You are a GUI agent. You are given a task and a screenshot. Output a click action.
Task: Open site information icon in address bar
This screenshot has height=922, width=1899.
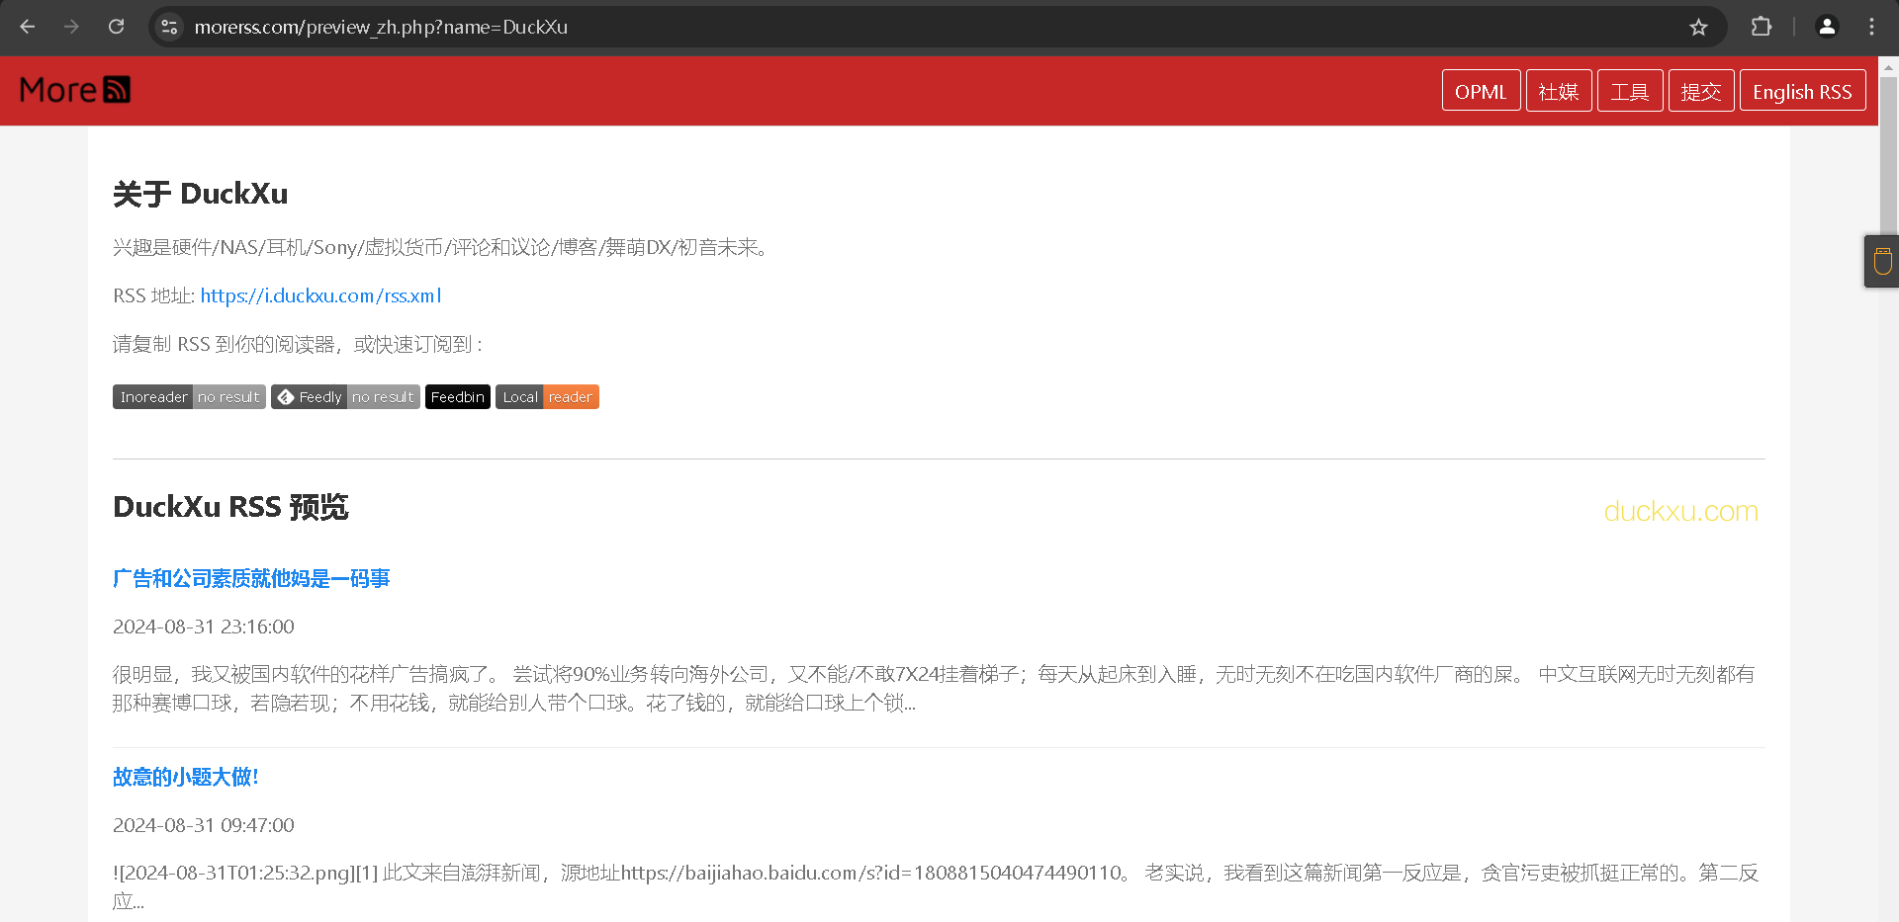[x=169, y=27]
